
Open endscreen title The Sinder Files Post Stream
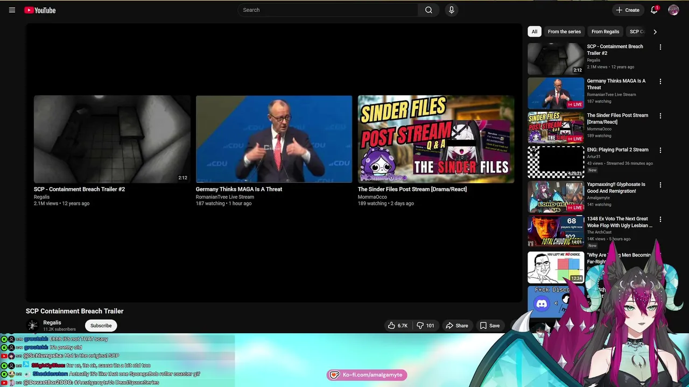(x=412, y=189)
